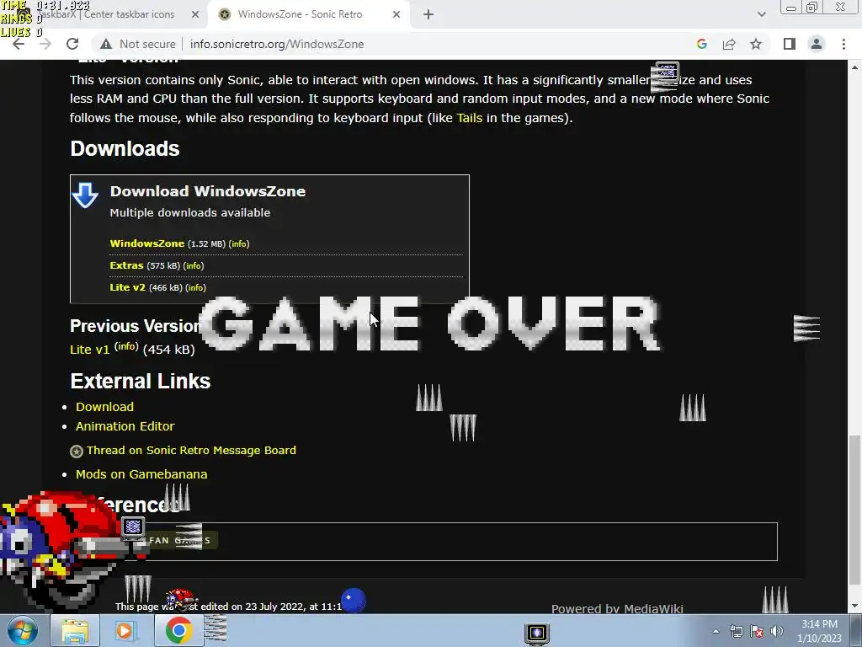Open the Google icon in address bar
The width and height of the screenshot is (862, 647).
[x=701, y=44]
